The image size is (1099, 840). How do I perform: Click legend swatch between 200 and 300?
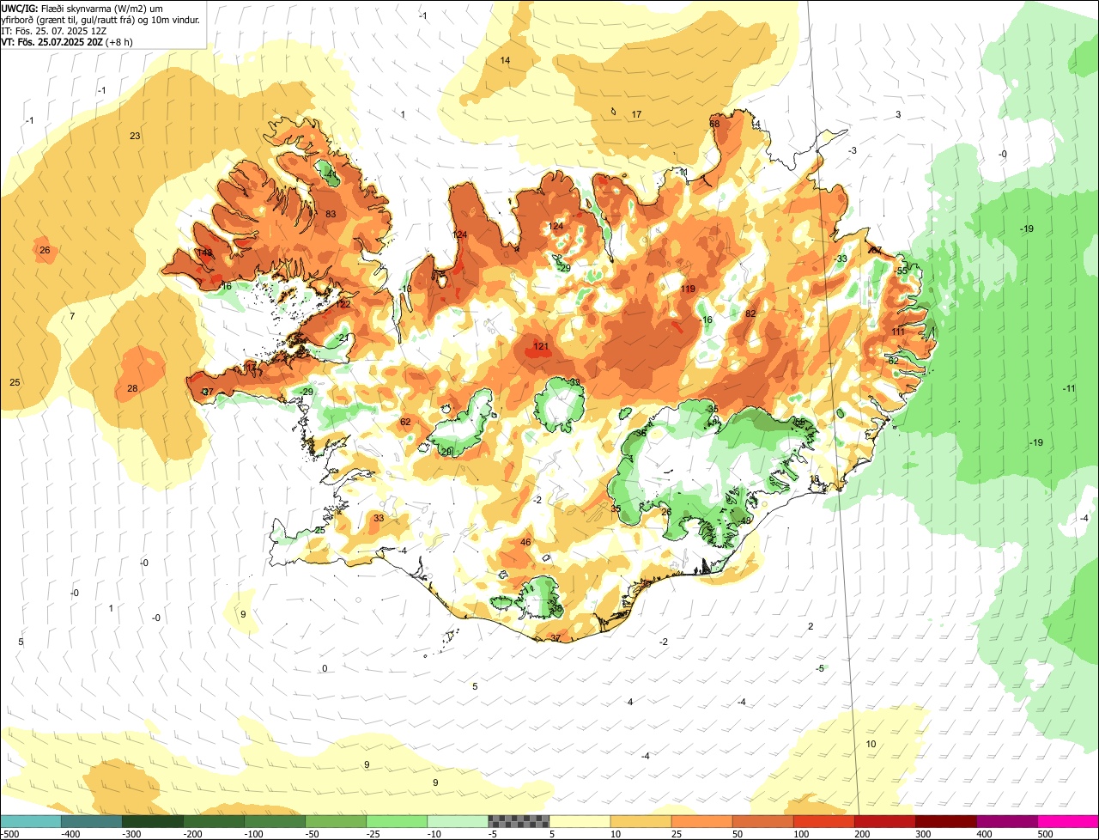[884, 821]
